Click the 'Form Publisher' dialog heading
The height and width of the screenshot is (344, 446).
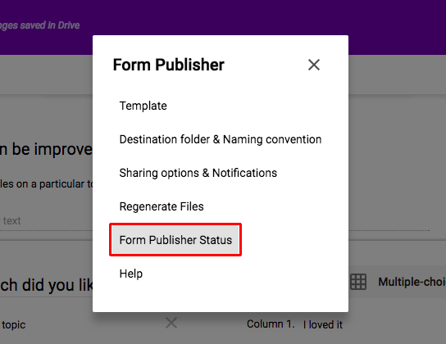tap(169, 65)
